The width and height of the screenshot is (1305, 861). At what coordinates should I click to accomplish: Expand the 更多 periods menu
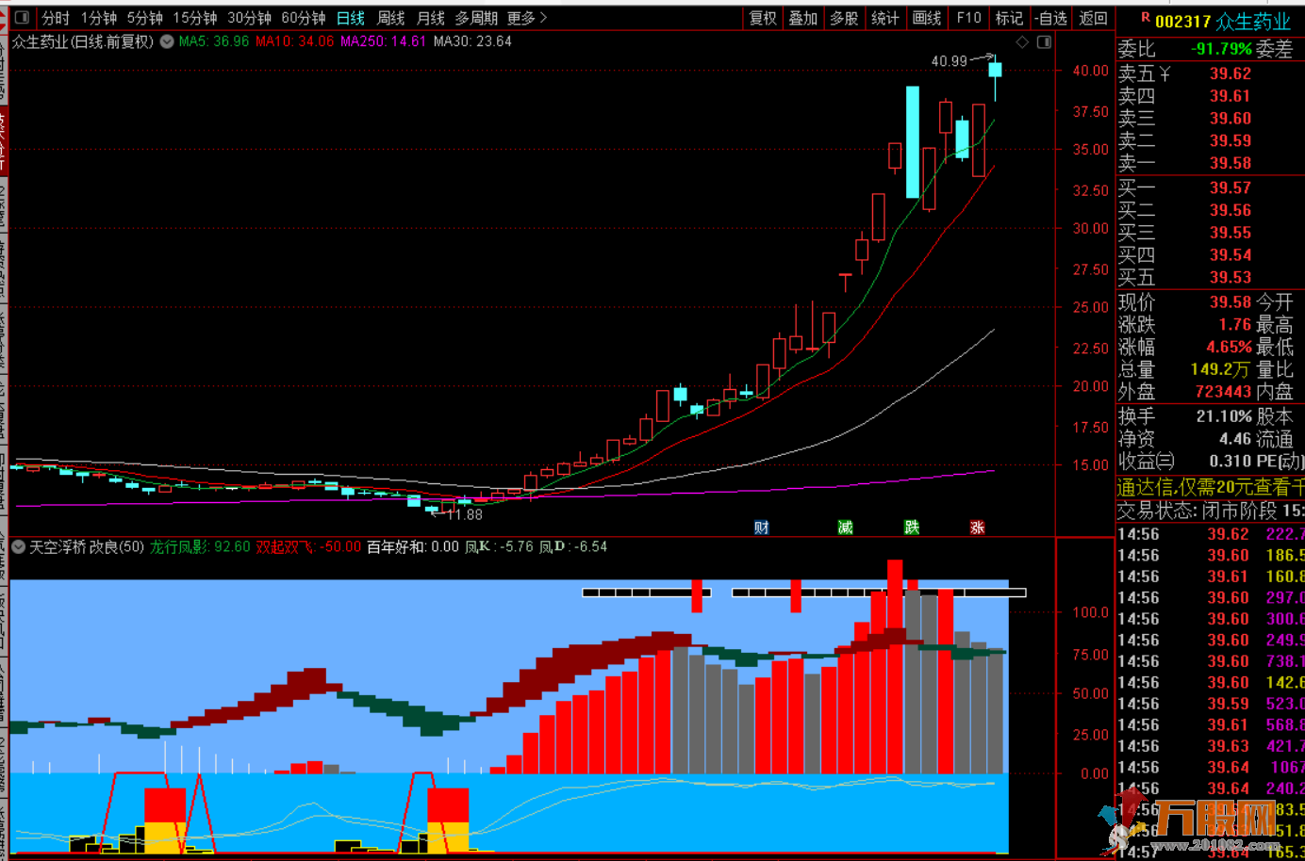tap(526, 18)
